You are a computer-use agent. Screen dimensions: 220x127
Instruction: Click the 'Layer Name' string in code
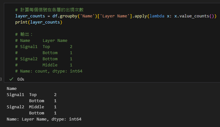click(114, 16)
